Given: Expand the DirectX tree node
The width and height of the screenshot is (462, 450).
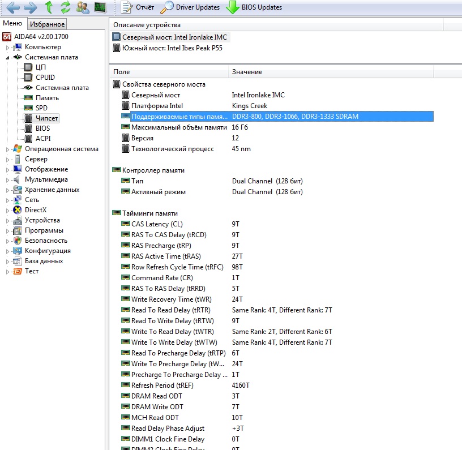Looking at the screenshot, I should 8,210.
